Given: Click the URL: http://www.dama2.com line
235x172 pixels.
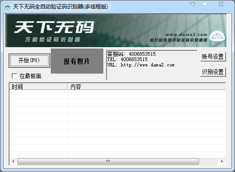Looking at the screenshot, I should click(x=141, y=65).
